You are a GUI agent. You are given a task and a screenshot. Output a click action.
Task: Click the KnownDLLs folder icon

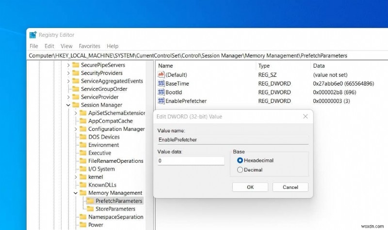(x=83, y=185)
